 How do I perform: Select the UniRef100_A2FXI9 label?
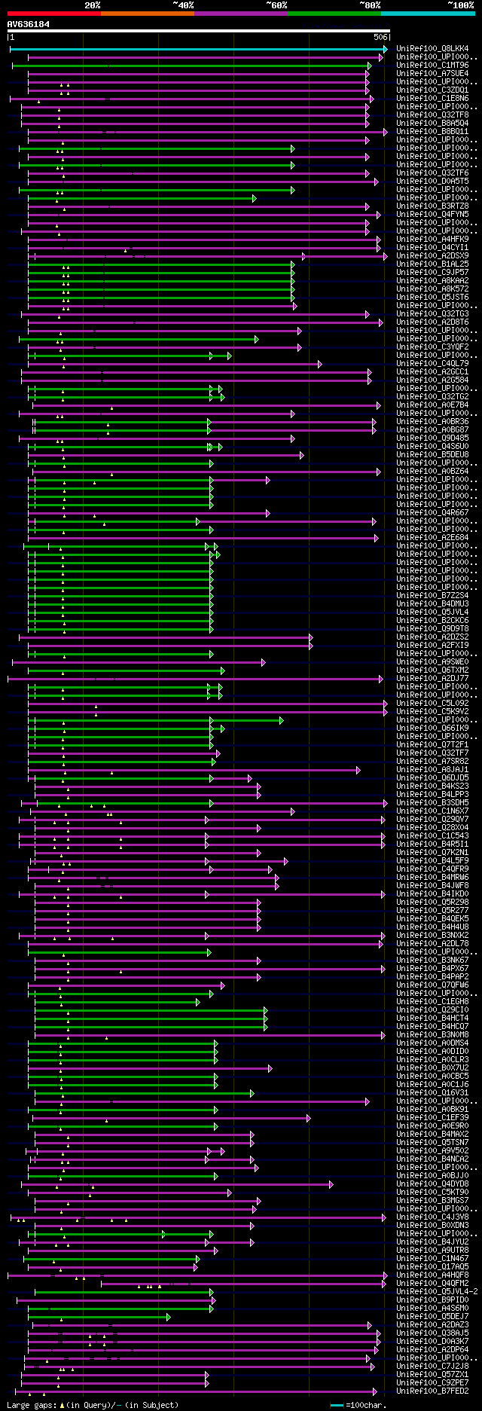[432, 646]
